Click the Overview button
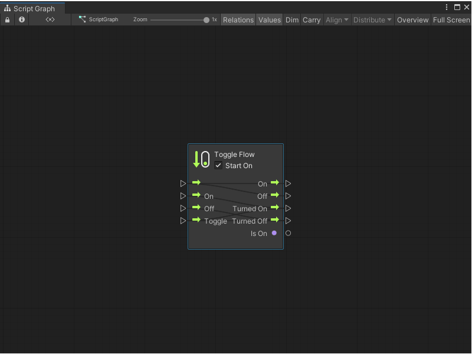Image resolution: width=472 pixels, height=354 pixels. pos(412,19)
